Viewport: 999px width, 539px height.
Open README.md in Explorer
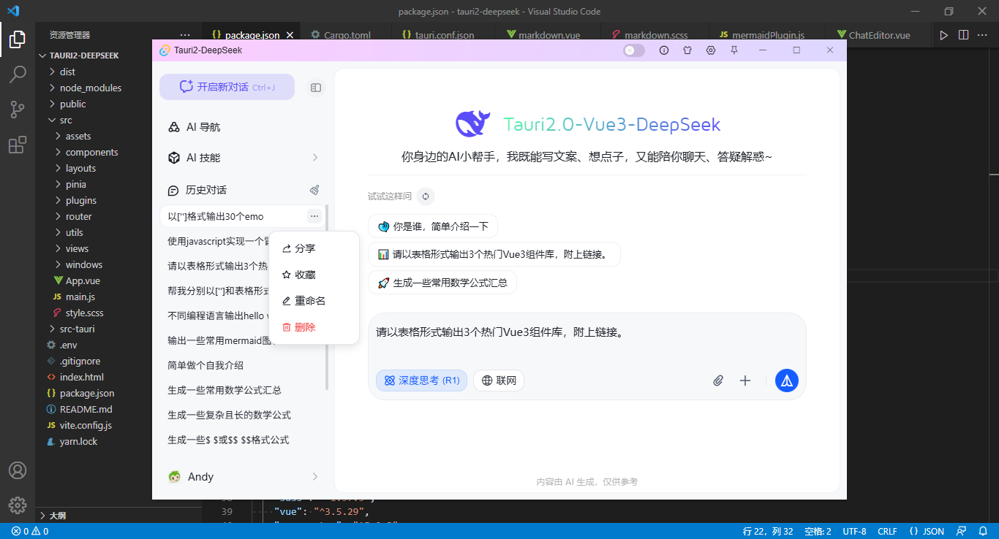(86, 409)
